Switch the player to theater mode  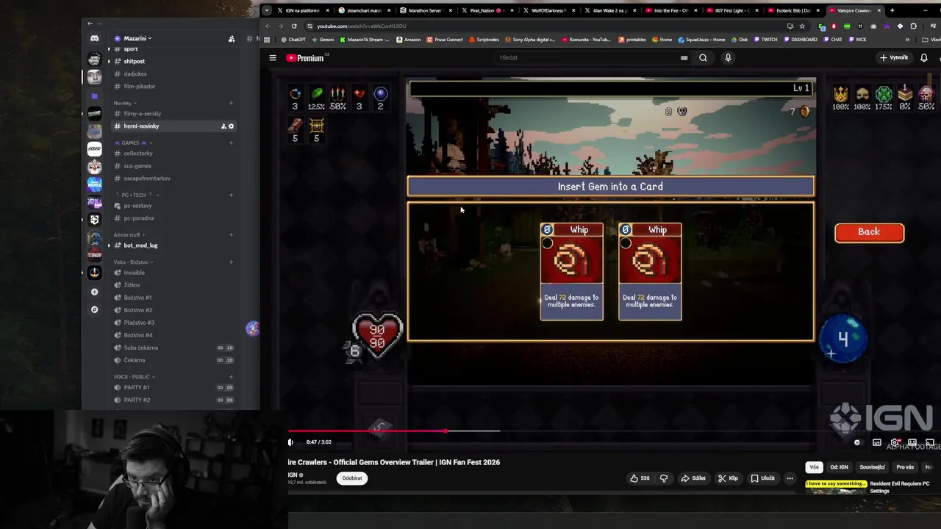(912, 442)
